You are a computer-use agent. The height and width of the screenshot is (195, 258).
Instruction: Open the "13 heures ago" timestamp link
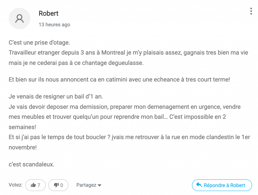pos(54,25)
